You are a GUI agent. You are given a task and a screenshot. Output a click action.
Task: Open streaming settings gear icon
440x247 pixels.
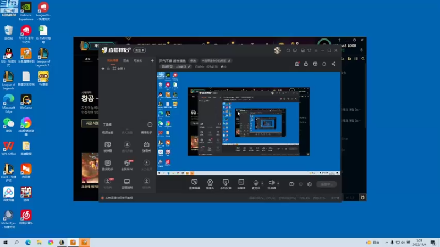pyautogui.click(x=310, y=184)
